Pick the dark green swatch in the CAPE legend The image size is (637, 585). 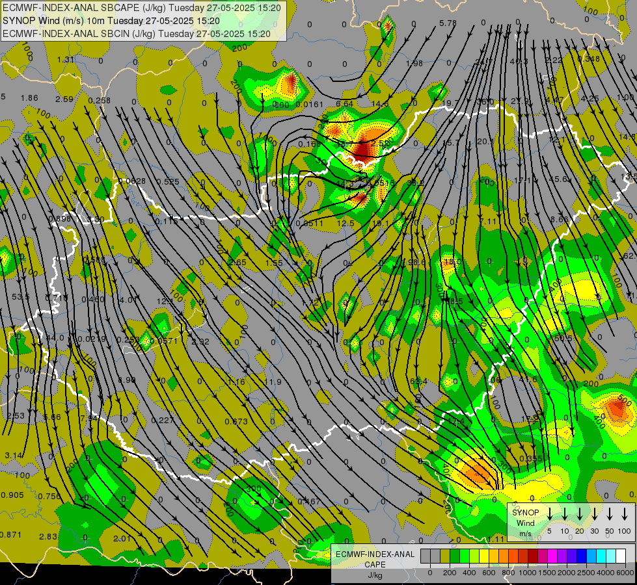455,556
